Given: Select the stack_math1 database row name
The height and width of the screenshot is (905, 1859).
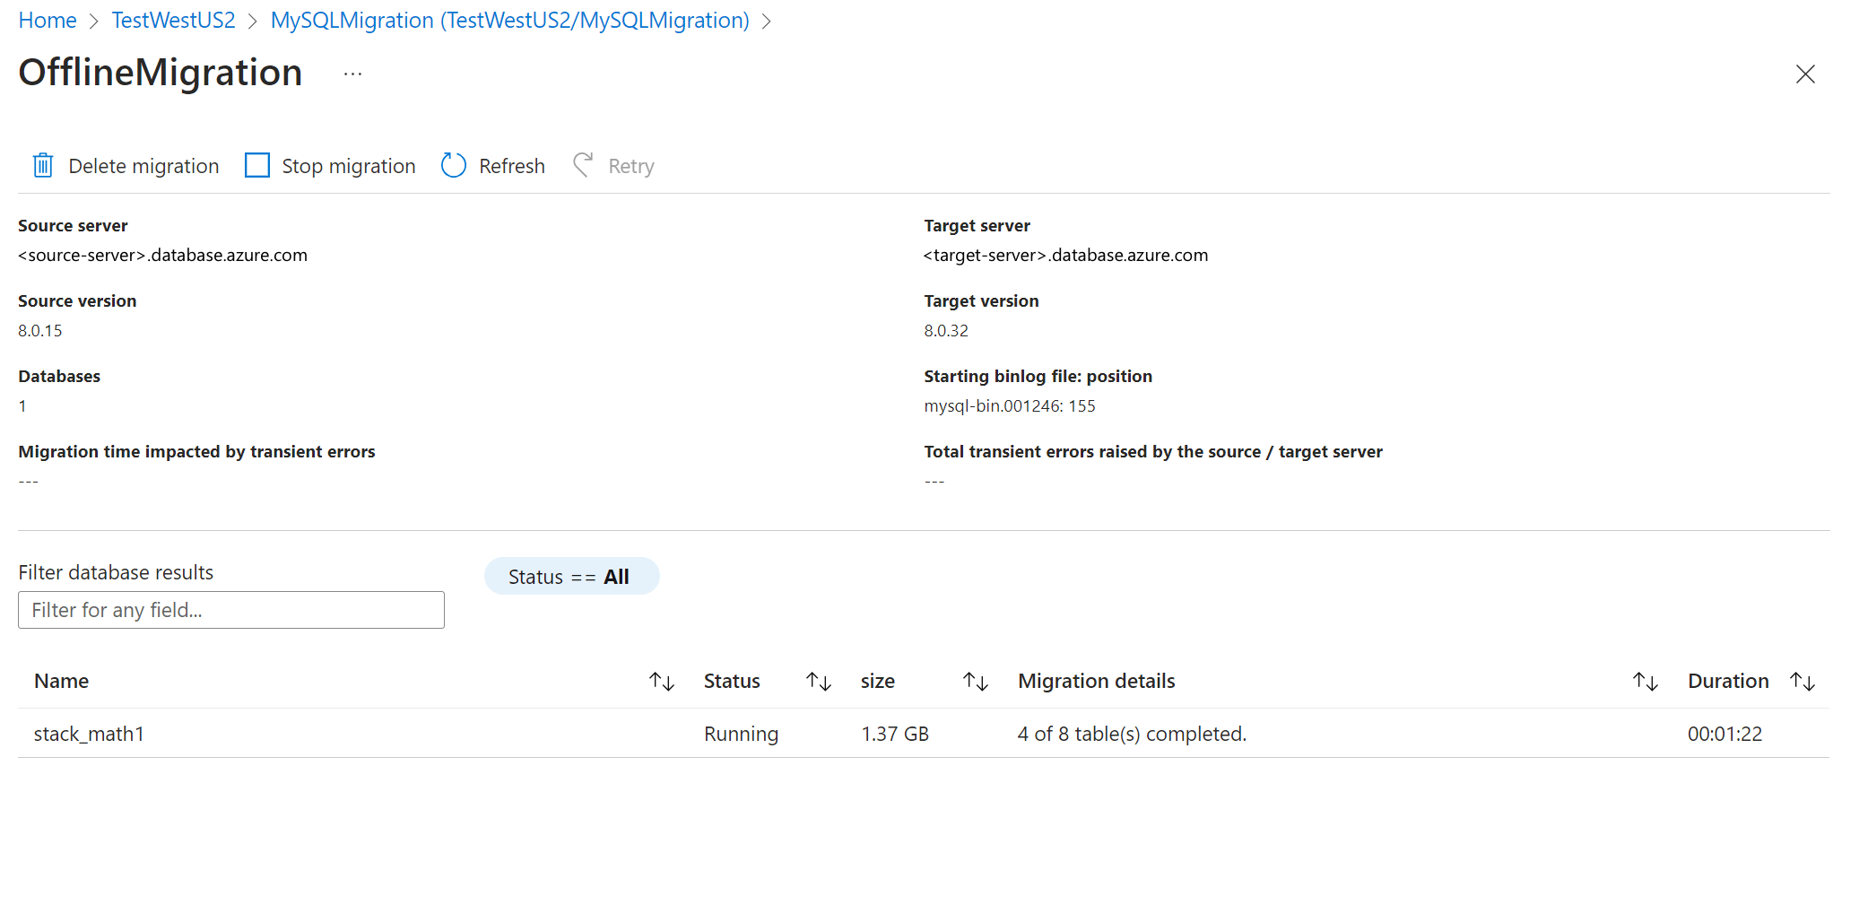Looking at the screenshot, I should click(x=89, y=734).
